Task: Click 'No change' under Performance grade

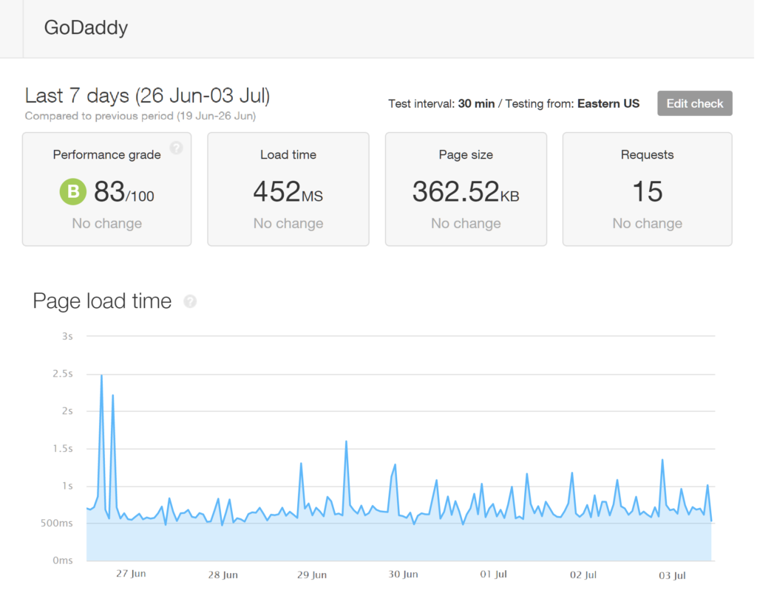Action: (106, 223)
